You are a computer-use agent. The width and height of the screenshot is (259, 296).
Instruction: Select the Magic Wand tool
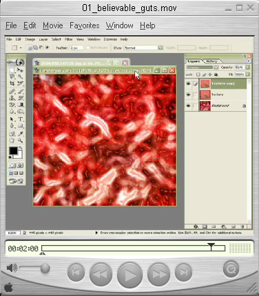pos(20,77)
